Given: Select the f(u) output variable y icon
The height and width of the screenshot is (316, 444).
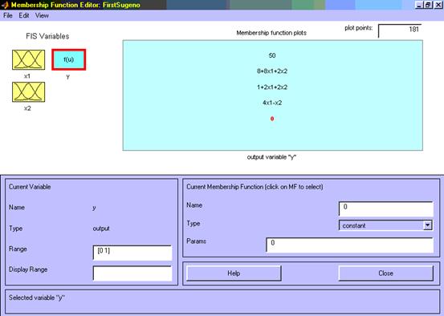Looking at the screenshot, I should 68,59.
